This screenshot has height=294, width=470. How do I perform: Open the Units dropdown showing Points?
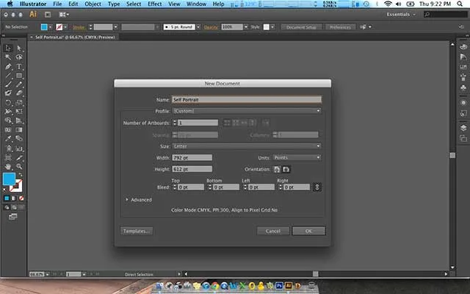[297, 157]
